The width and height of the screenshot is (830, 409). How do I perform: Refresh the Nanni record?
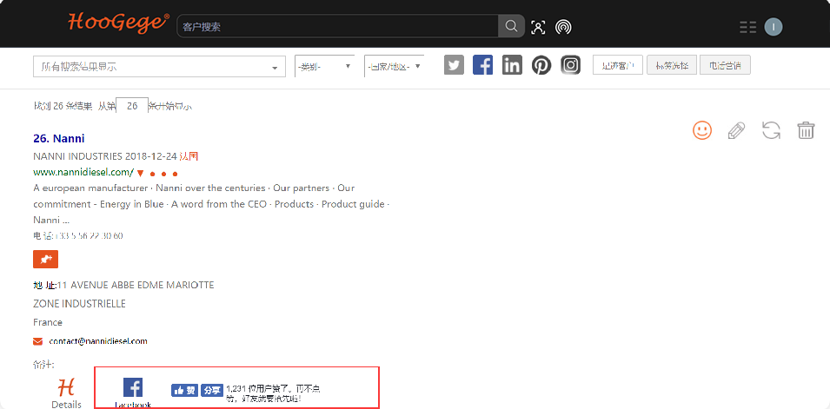tap(771, 129)
